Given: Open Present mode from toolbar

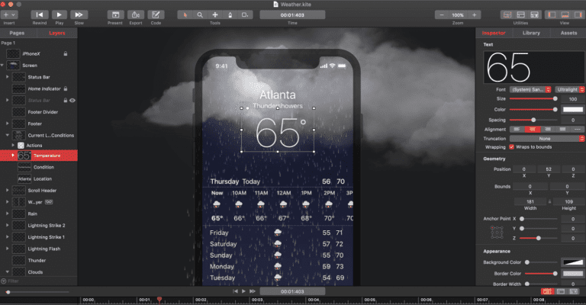Looking at the screenshot, I should click(115, 14).
